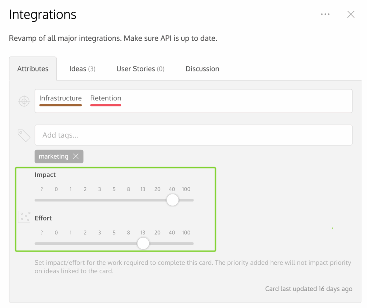The image size is (367, 308).
Task: Close the Integrations card
Action: (x=351, y=14)
